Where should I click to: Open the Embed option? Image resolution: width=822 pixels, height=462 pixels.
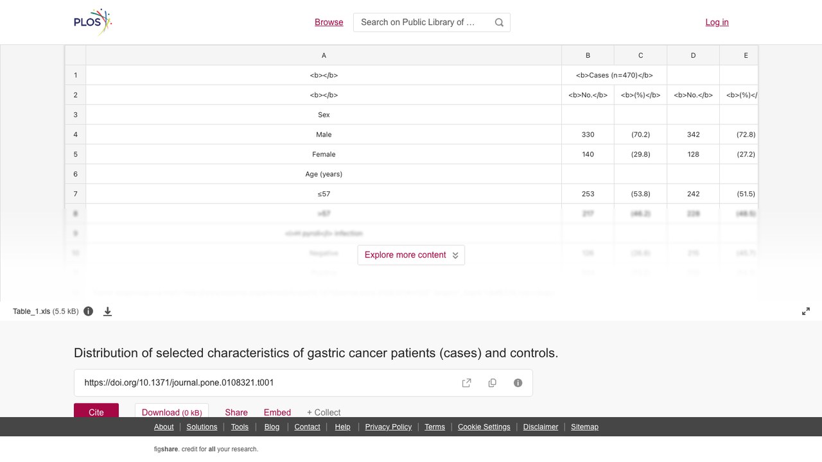[277, 412]
